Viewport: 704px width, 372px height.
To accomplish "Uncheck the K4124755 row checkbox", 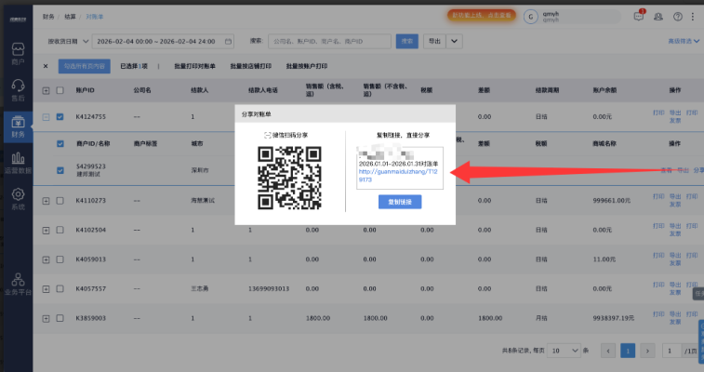I will click(x=60, y=116).
